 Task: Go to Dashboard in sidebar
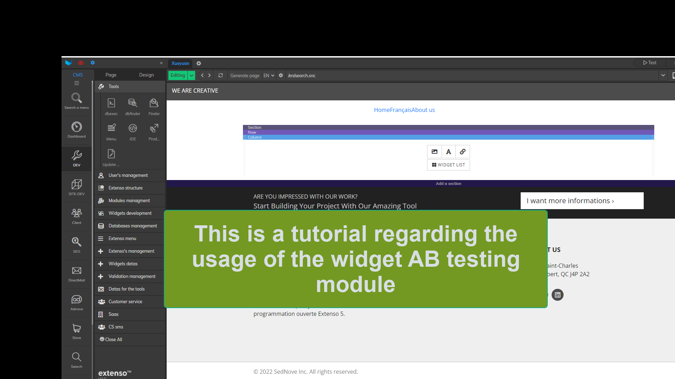click(77, 129)
